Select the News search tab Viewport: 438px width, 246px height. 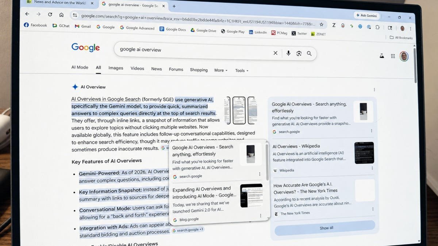point(157,69)
